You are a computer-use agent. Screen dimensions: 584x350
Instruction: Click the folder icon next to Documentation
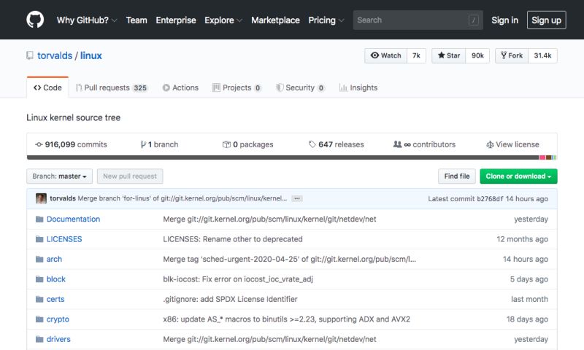click(x=39, y=219)
